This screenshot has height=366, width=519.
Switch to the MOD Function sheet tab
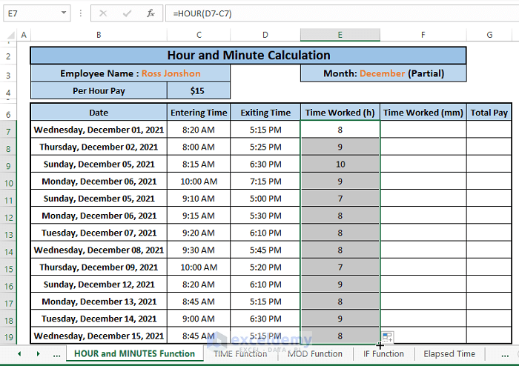coord(315,353)
